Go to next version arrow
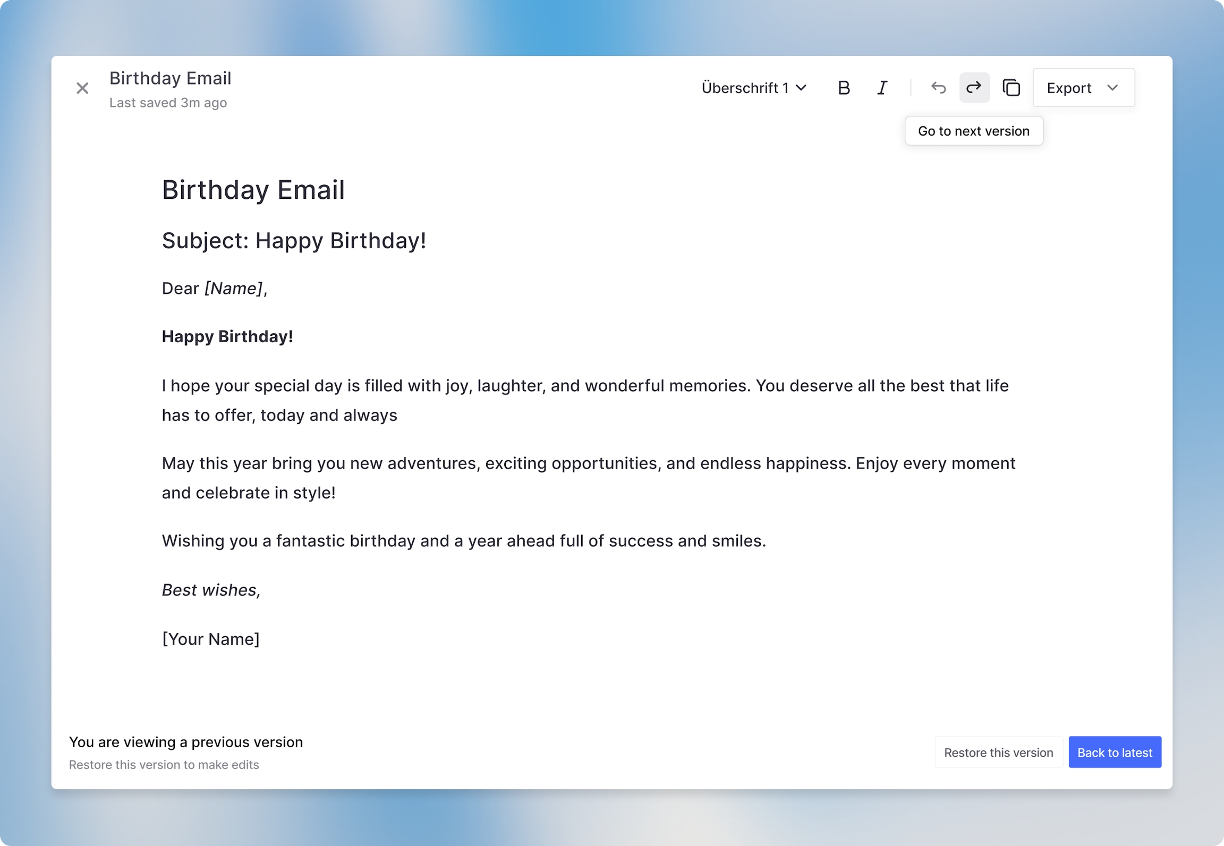The height and width of the screenshot is (846, 1224). [x=974, y=88]
